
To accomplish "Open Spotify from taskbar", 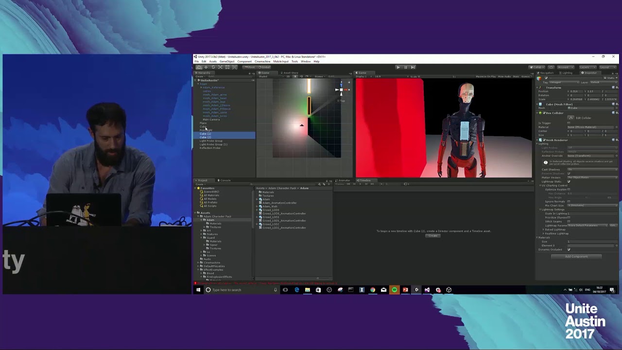I will [394, 290].
